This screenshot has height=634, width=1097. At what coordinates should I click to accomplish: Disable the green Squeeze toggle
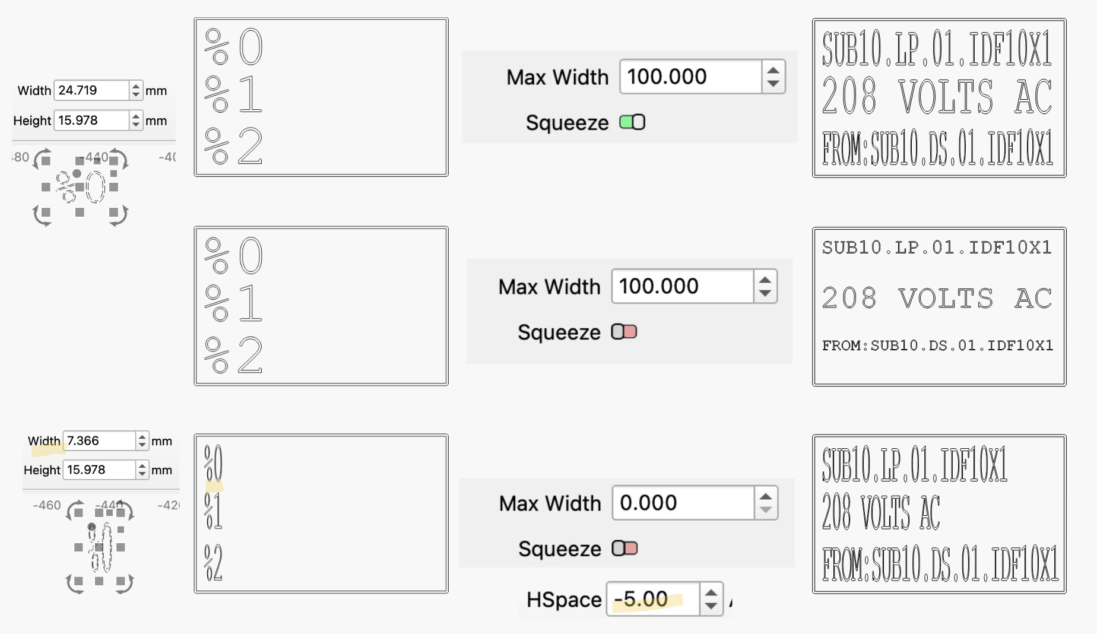[632, 122]
